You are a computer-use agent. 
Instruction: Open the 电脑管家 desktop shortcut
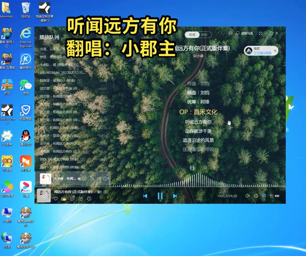[x=25, y=113]
